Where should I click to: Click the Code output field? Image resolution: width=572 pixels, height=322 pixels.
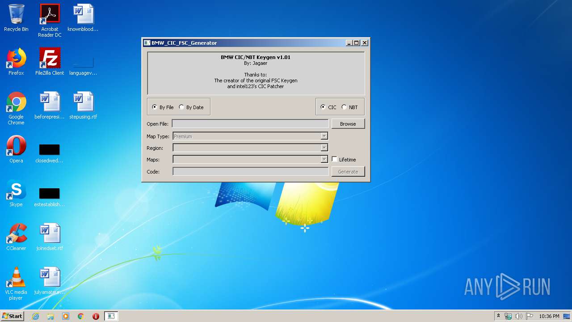click(x=250, y=172)
